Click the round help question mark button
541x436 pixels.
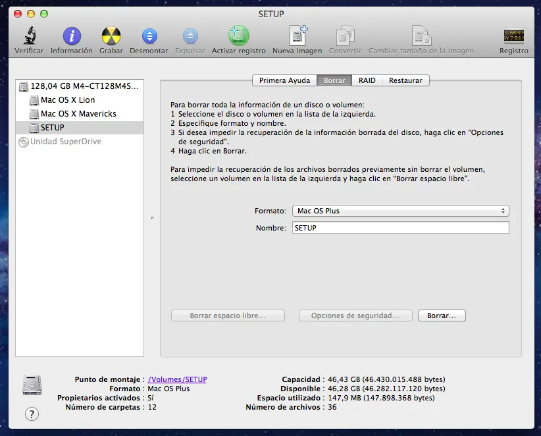32,414
